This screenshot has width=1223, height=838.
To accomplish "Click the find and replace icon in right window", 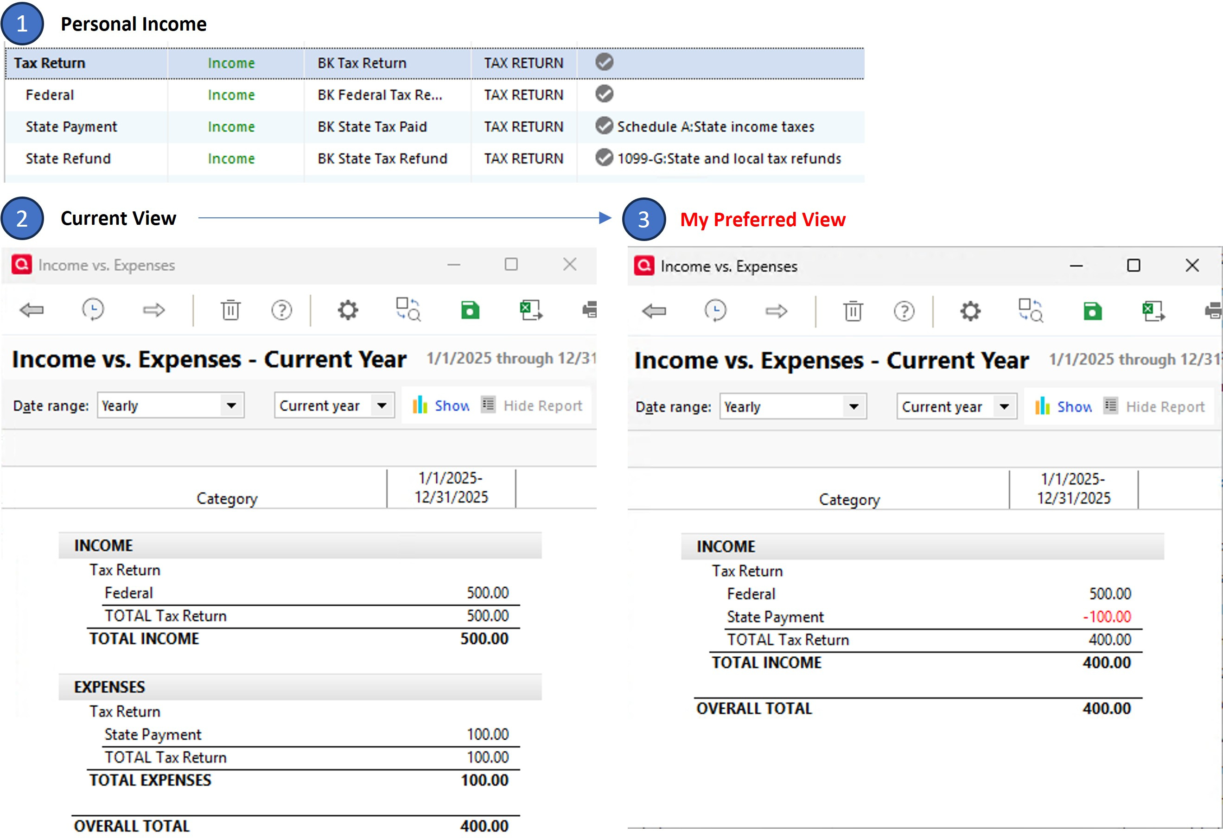I will click(x=1031, y=311).
